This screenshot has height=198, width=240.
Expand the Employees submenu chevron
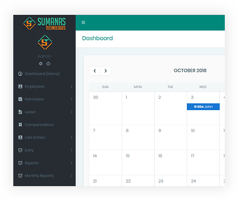72,86
